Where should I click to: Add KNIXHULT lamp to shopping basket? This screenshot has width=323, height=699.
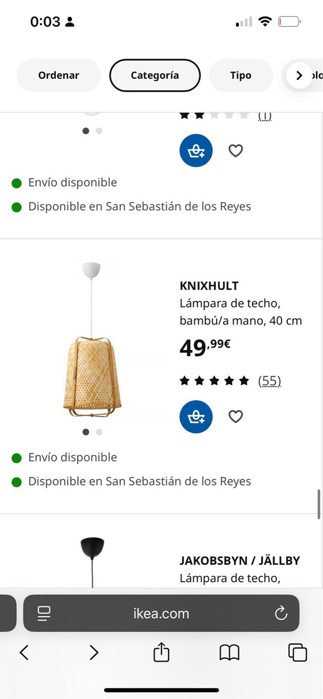click(x=196, y=417)
